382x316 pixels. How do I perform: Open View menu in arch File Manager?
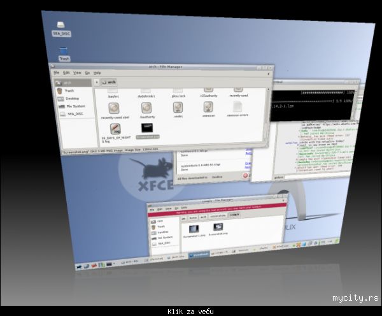point(77,73)
